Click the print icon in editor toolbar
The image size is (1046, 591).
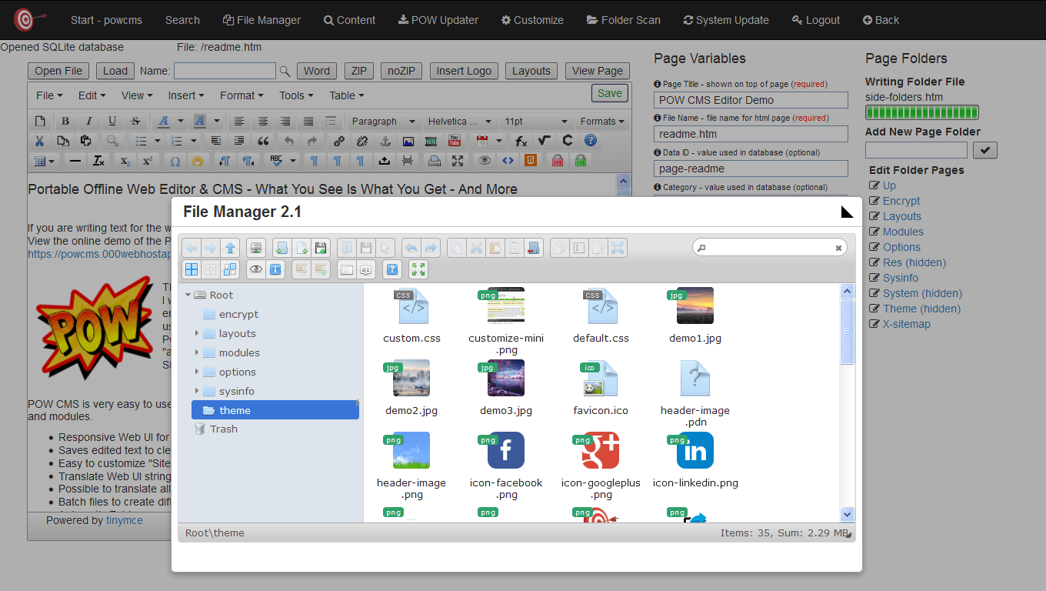tap(435, 161)
